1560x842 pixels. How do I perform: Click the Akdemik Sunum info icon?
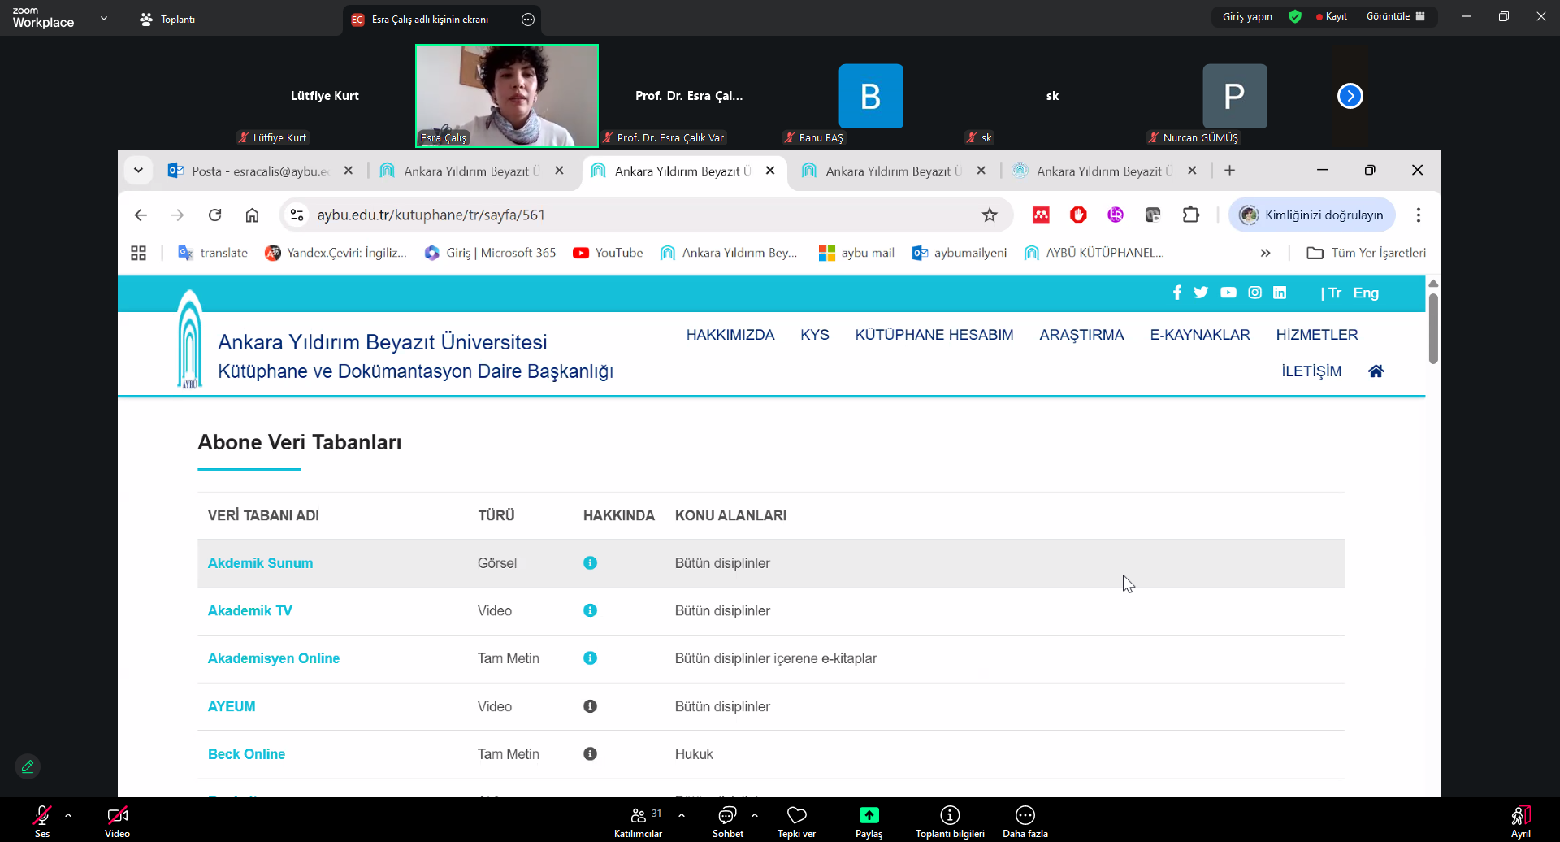coord(591,563)
